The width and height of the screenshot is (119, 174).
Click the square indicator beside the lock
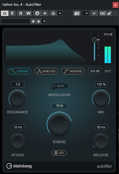pyautogui.click(x=115, y=13)
